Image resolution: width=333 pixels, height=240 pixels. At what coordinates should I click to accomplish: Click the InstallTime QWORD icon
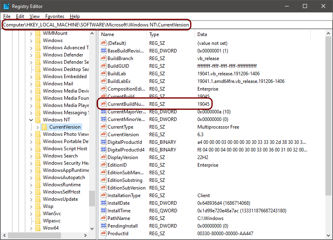tap(104, 210)
